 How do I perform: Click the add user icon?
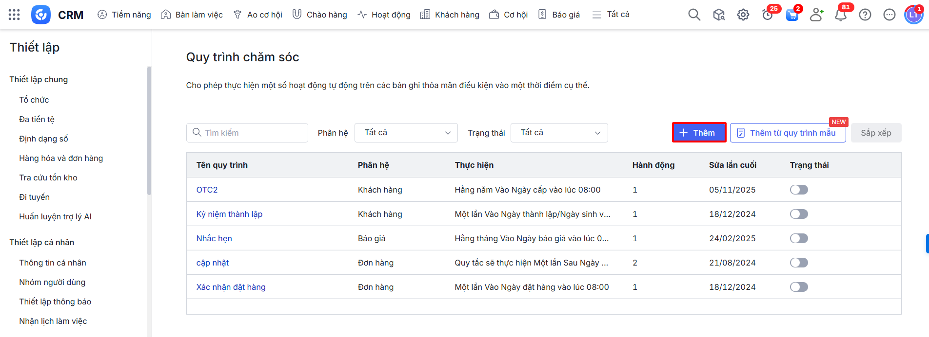[x=816, y=15]
